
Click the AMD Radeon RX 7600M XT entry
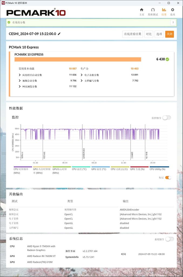pos(41,256)
